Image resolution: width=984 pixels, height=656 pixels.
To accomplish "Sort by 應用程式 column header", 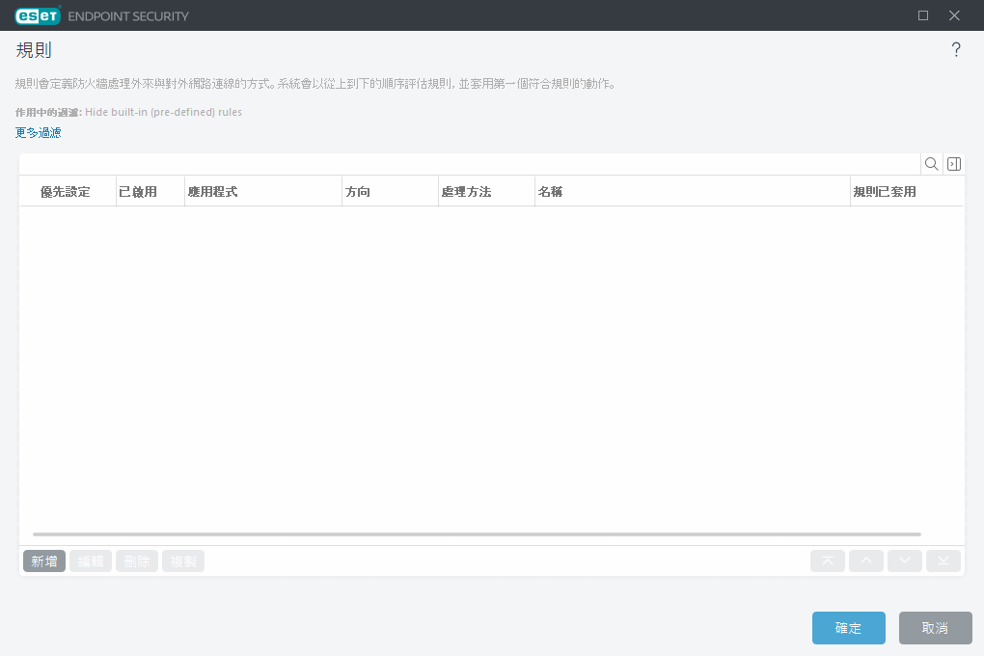I will pyautogui.click(x=213, y=192).
